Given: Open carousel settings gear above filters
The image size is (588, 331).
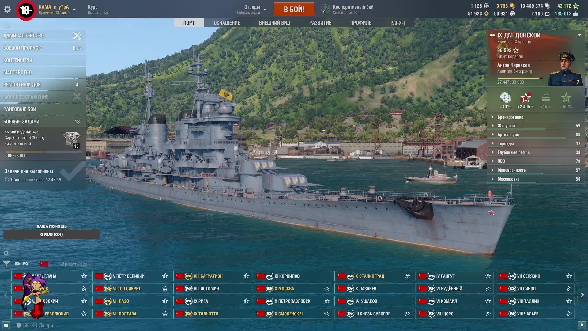Looking at the screenshot, I should point(6,253).
